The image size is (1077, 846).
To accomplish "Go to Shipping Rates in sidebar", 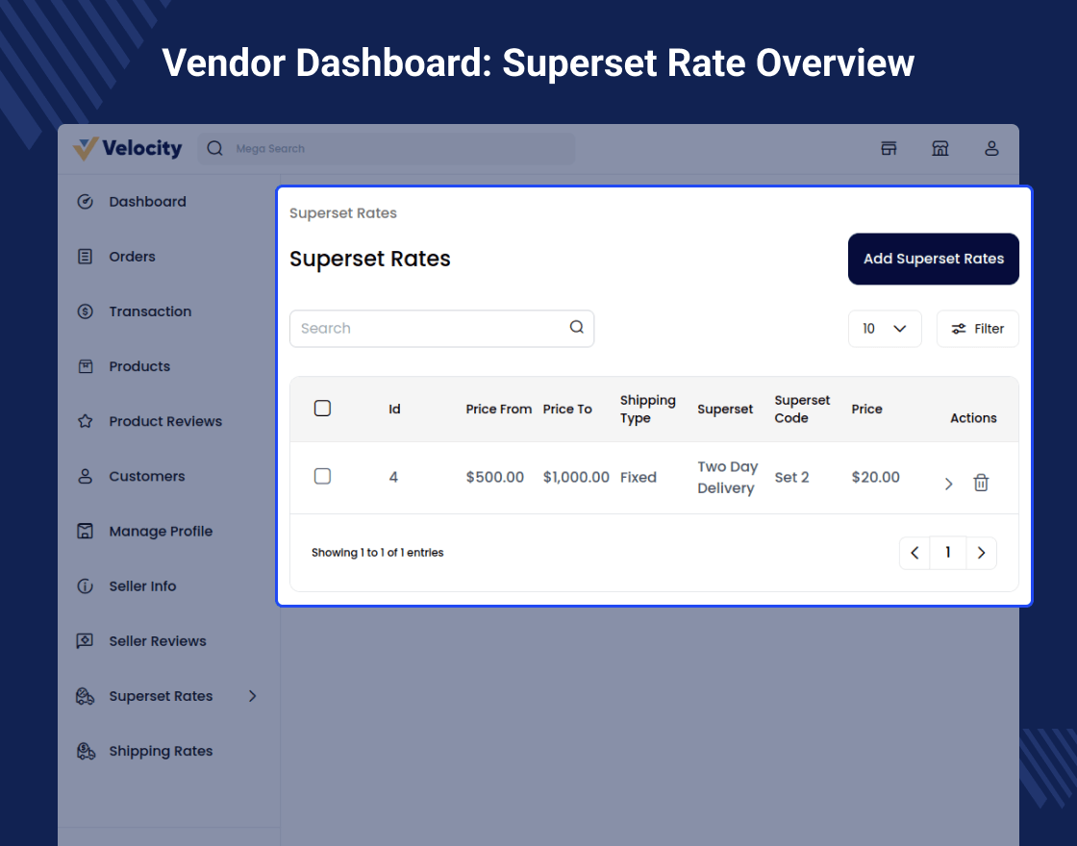I will point(161,751).
